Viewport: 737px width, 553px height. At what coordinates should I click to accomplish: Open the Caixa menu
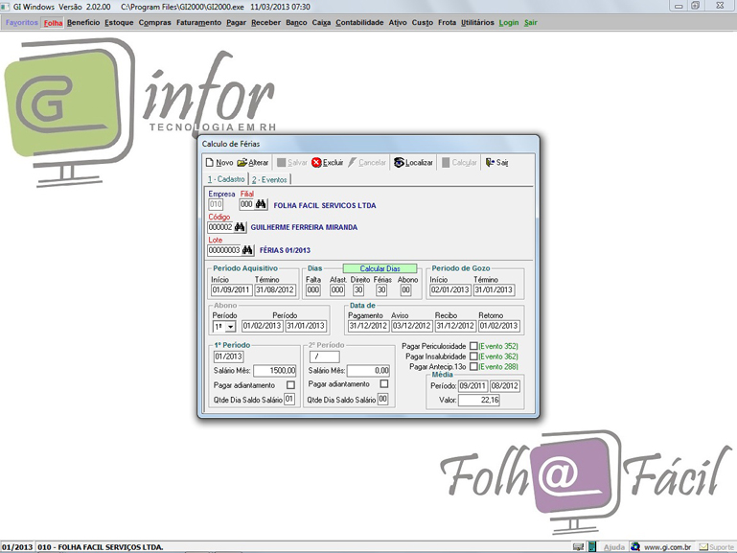point(321,23)
